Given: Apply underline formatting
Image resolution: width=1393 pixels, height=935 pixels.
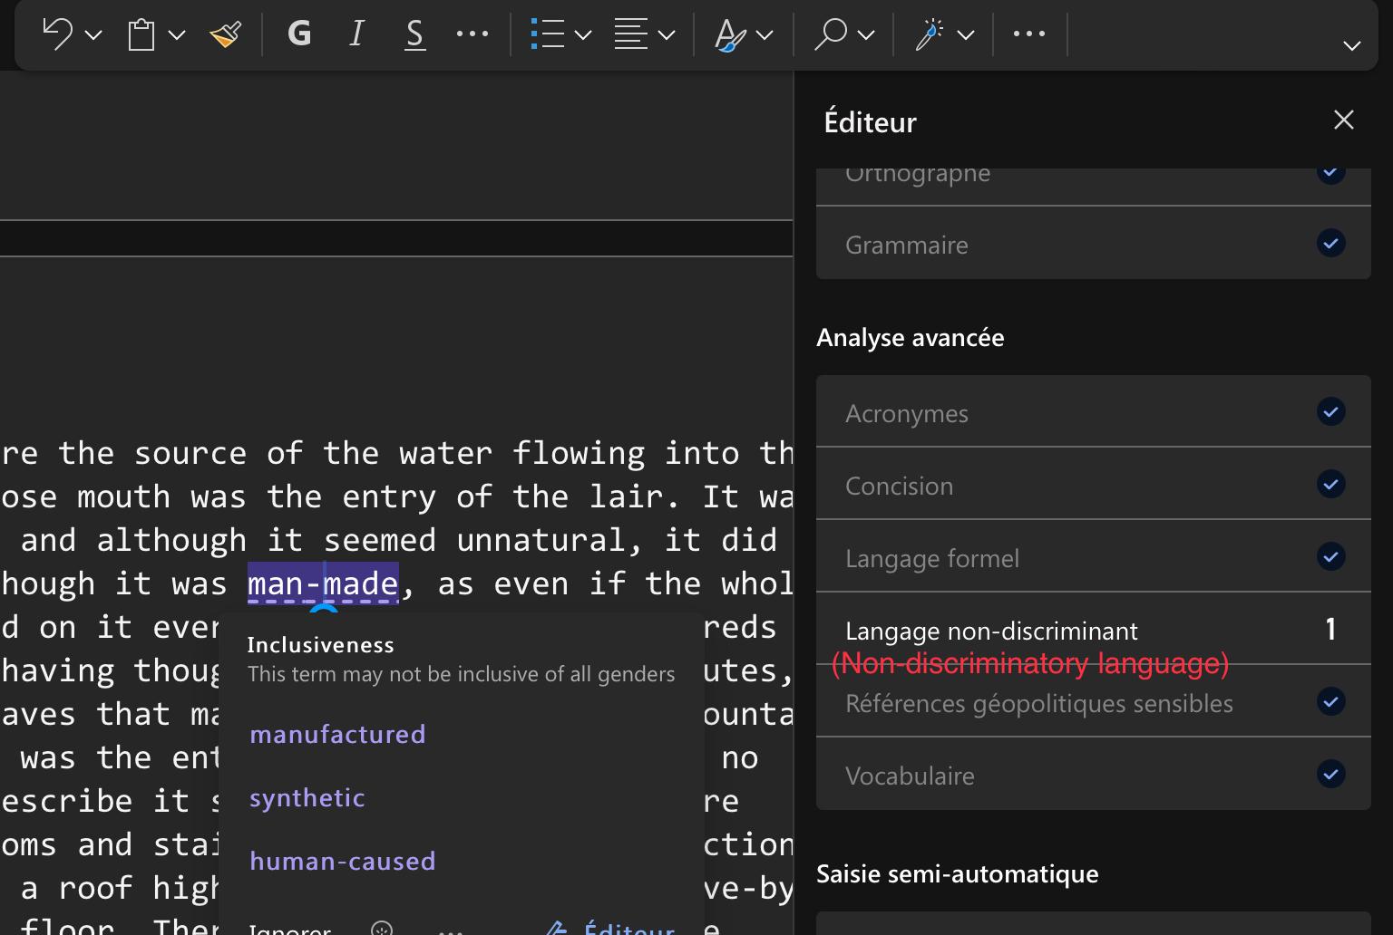Looking at the screenshot, I should click(414, 34).
